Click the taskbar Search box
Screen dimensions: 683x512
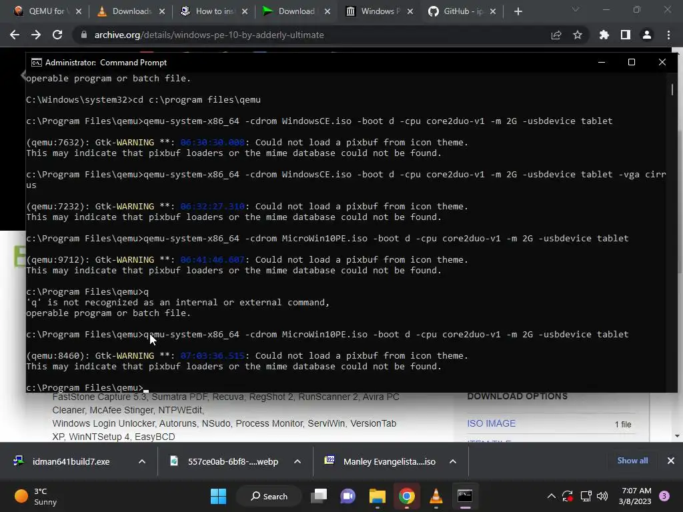point(269,496)
